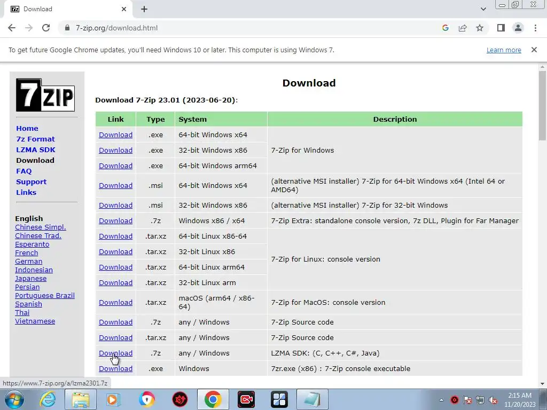The height and width of the screenshot is (410, 547).
Task: Click the page vertical scrollbar thumb
Action: [542, 105]
